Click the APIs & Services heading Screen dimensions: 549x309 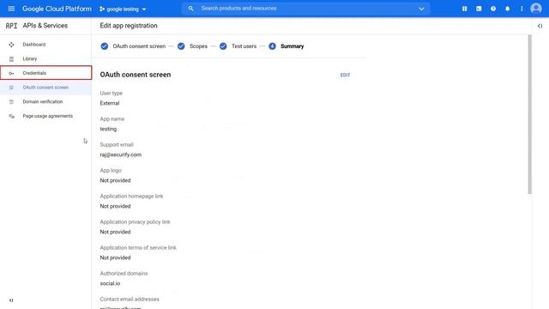click(x=45, y=26)
